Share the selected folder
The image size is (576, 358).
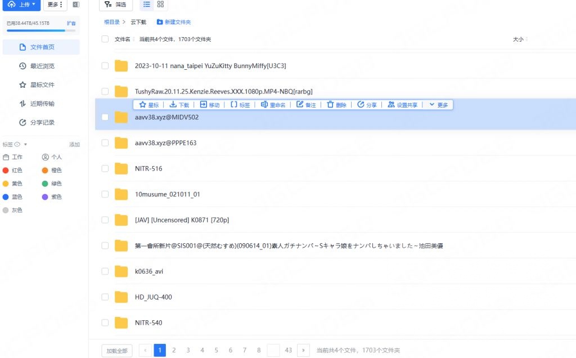(367, 104)
